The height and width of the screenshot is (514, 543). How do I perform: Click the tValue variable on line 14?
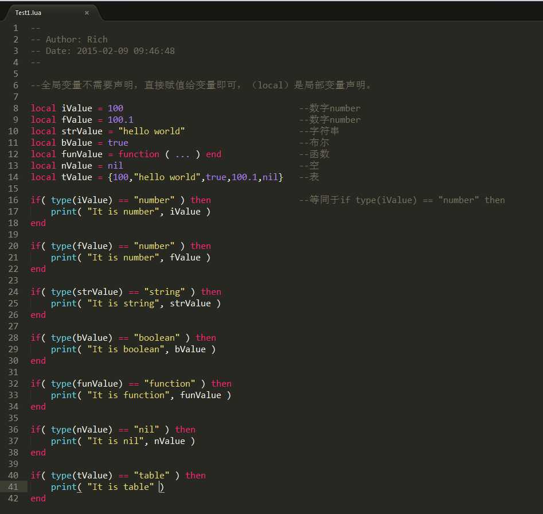point(77,177)
